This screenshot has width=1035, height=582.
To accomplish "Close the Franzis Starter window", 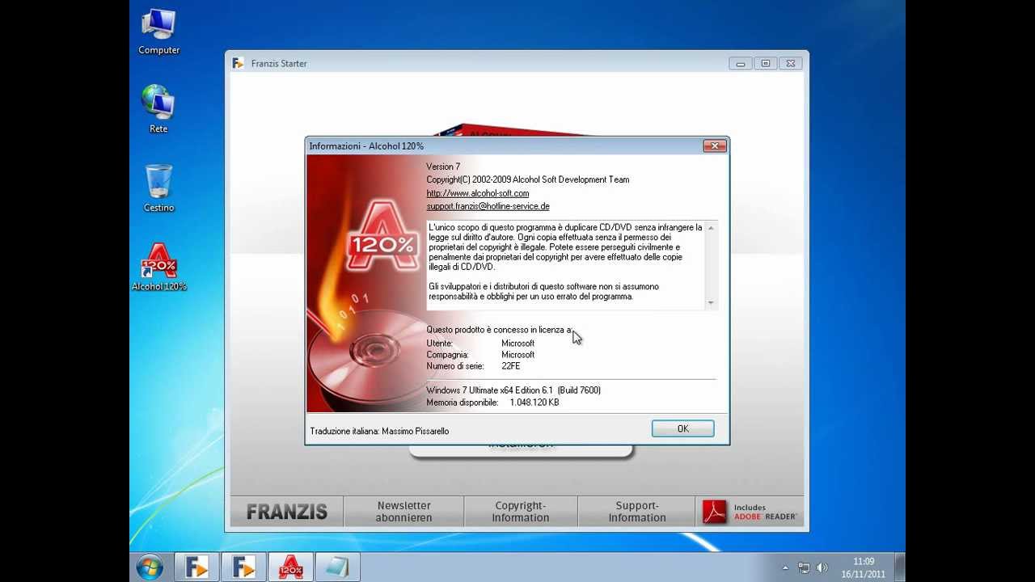I will click(x=790, y=63).
